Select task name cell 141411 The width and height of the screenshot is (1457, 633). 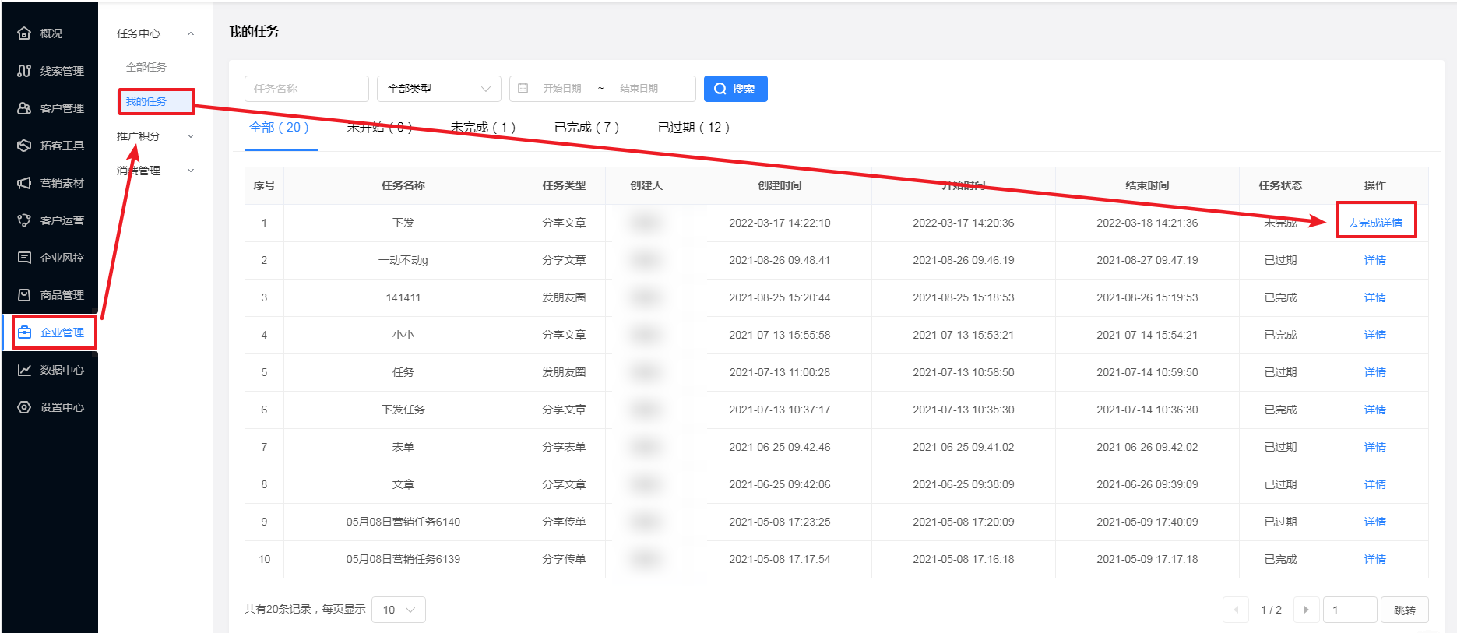pos(403,297)
